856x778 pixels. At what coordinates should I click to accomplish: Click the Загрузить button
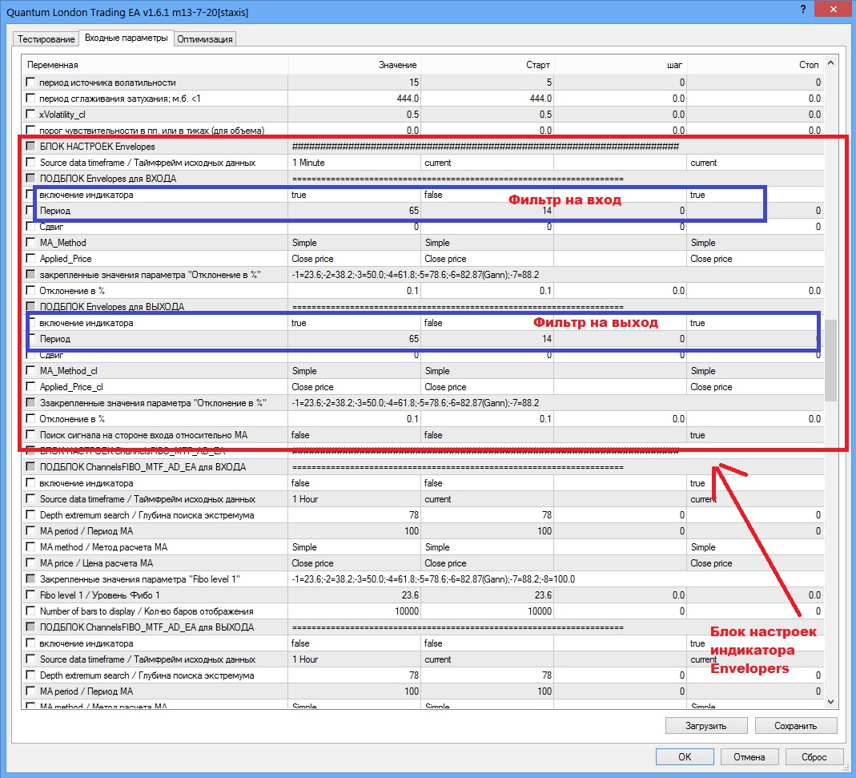tap(706, 726)
